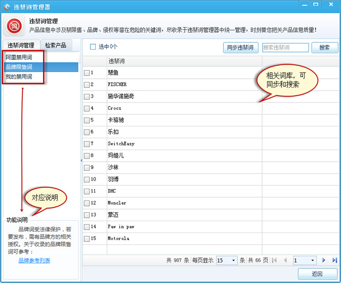Check the box for row 1 慧鱼
The height and width of the screenshot is (283, 341).
[87, 73]
